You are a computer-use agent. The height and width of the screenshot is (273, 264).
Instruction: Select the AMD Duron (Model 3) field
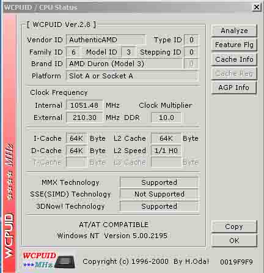124,64
